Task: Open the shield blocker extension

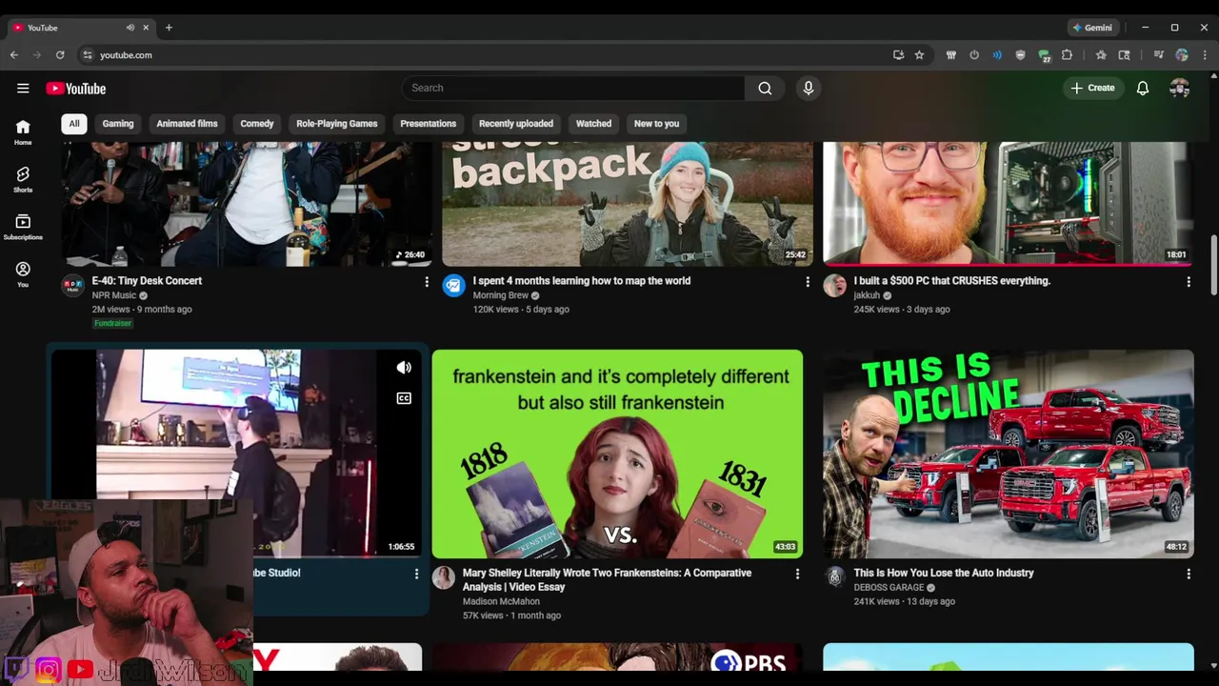Action: (1021, 55)
